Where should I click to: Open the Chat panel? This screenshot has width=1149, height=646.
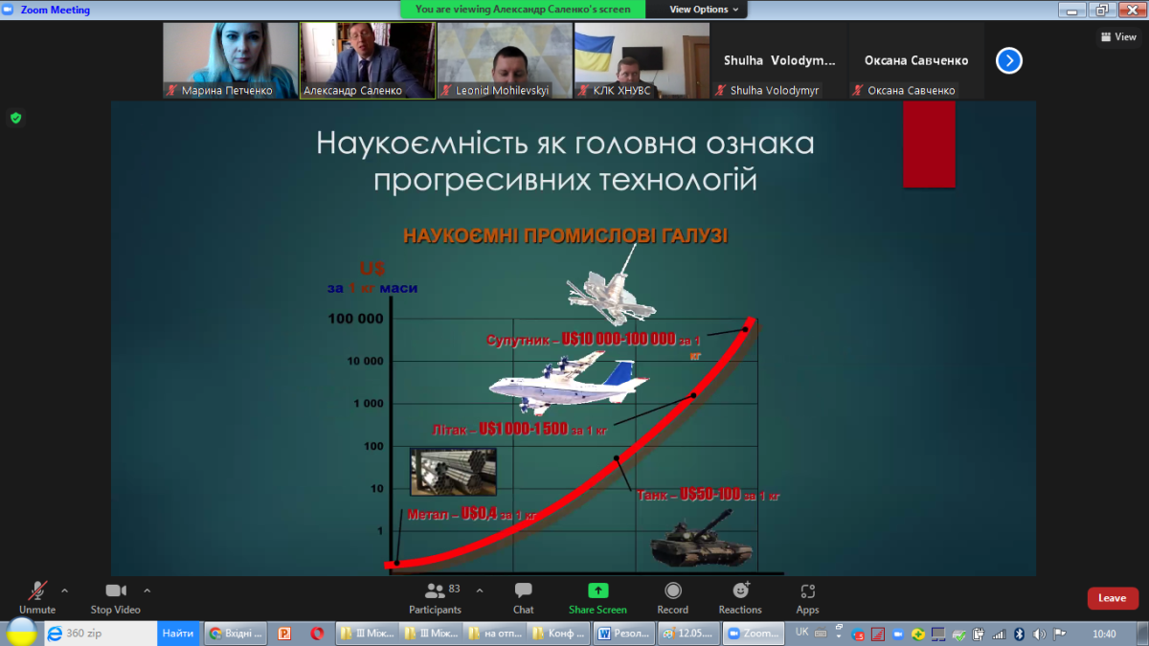[523, 598]
